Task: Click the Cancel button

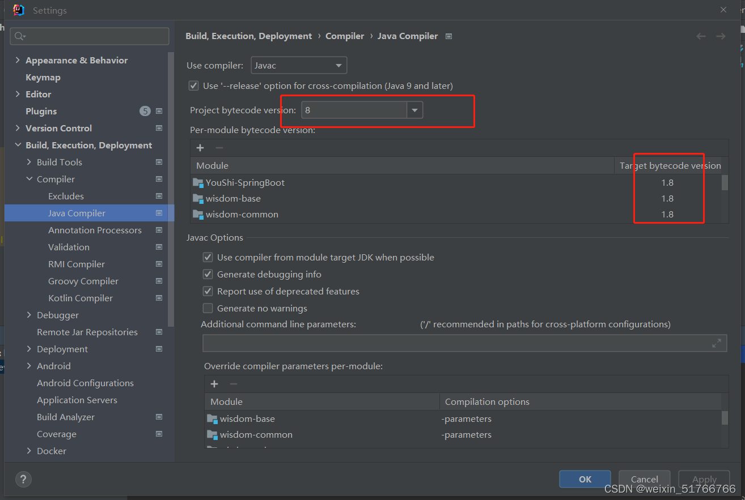Action: pos(644,478)
